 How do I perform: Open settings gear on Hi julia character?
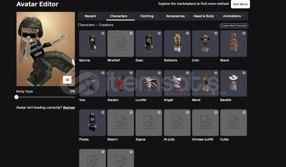click(x=188, y=112)
